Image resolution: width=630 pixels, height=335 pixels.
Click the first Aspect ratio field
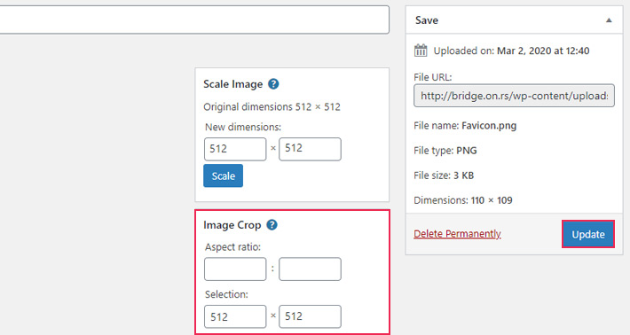tap(235, 269)
